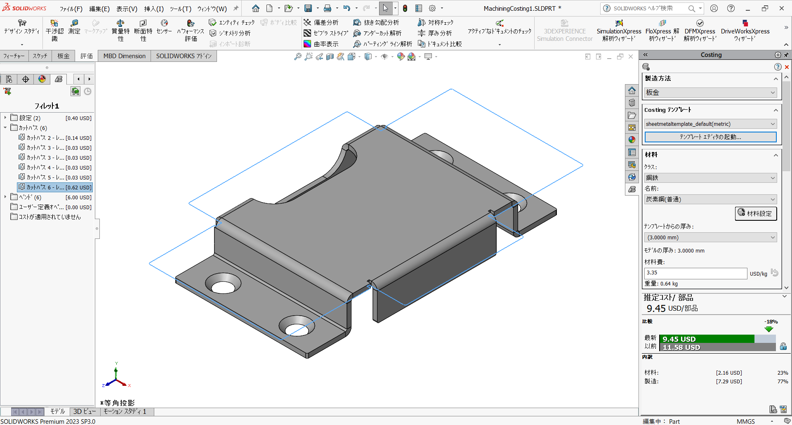
Task: Open ファイル(F) menu
Action: [x=71, y=9]
